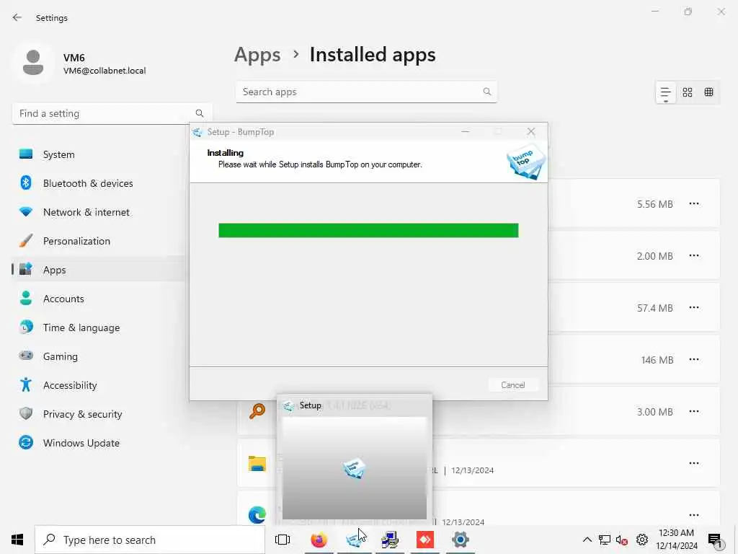
Task: Open more options for the Edge app row
Action: [694, 515]
